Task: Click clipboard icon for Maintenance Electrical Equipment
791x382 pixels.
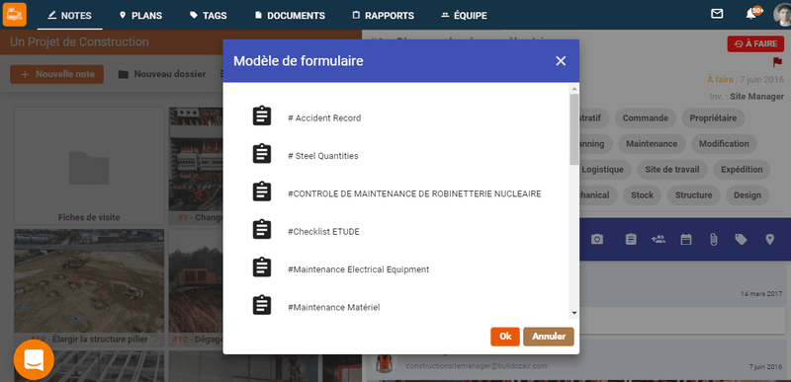Action: [x=261, y=267]
